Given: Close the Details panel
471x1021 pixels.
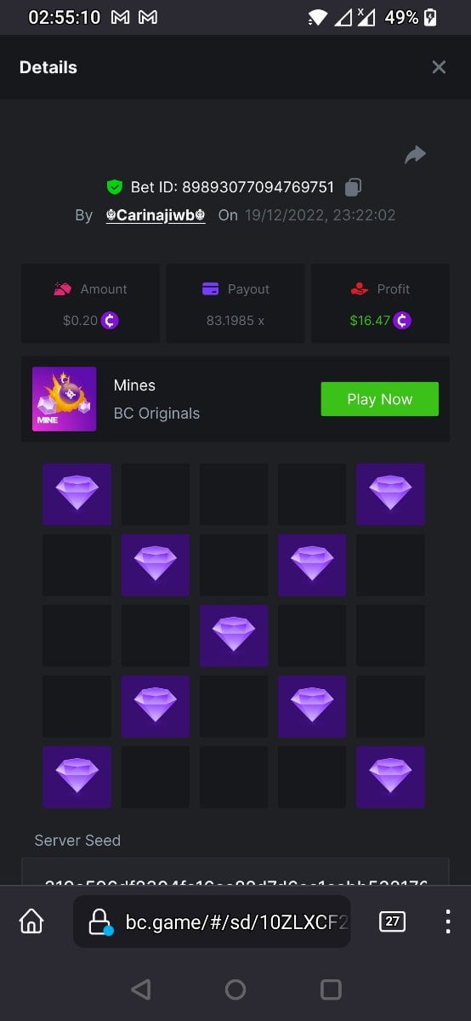Looking at the screenshot, I should point(439,67).
